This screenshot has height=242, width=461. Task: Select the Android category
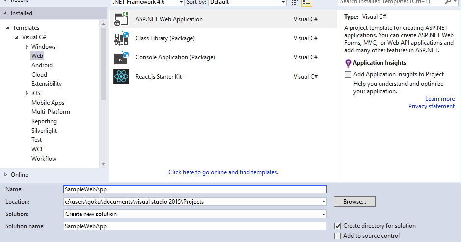(x=42, y=65)
